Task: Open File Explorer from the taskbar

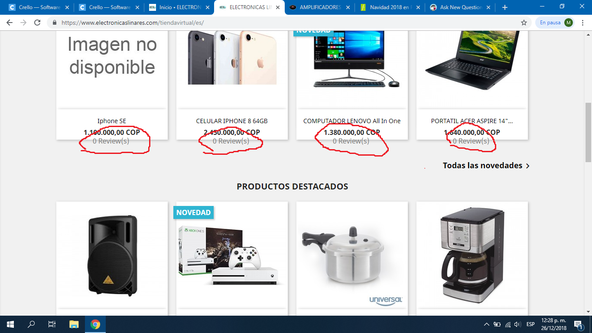Action: [74, 324]
